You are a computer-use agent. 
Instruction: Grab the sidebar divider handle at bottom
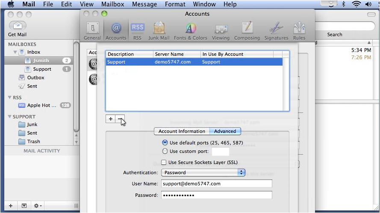click(x=76, y=206)
